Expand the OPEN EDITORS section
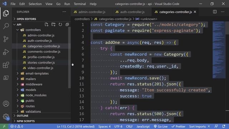Image resolution: width=229 pixels, height=129 pixels. tap(42, 19)
